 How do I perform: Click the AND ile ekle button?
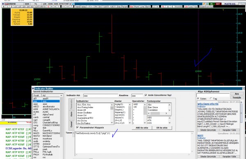pos(142,128)
